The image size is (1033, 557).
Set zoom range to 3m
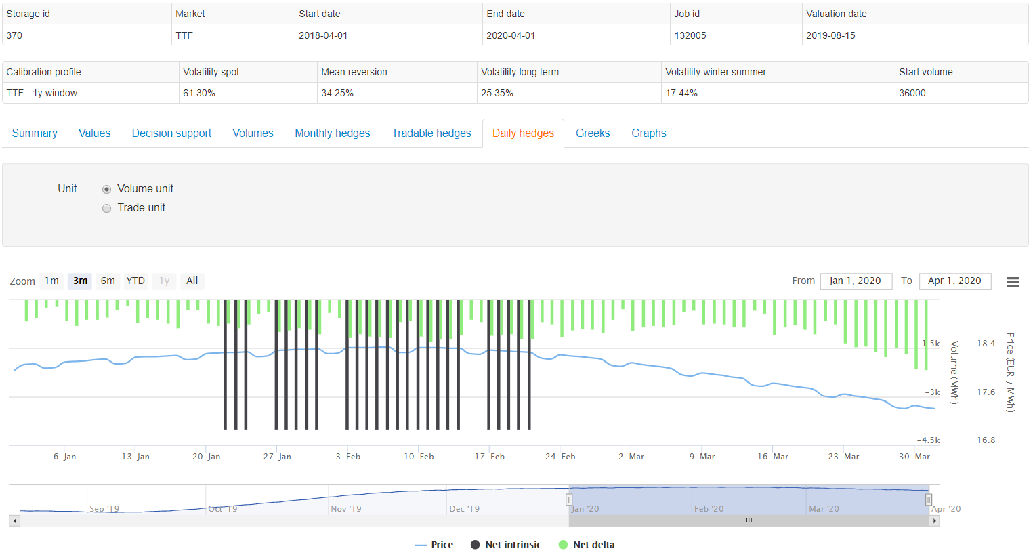click(x=80, y=281)
